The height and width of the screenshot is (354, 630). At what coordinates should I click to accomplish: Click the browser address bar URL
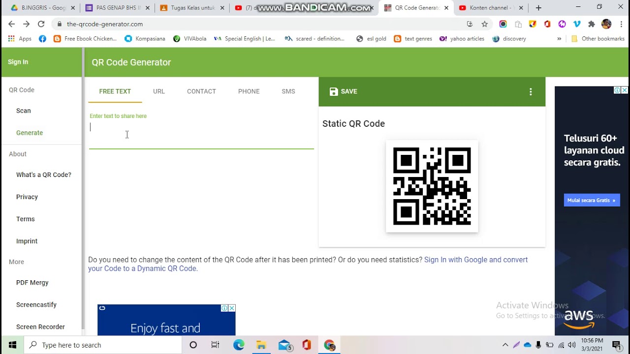[x=105, y=24]
